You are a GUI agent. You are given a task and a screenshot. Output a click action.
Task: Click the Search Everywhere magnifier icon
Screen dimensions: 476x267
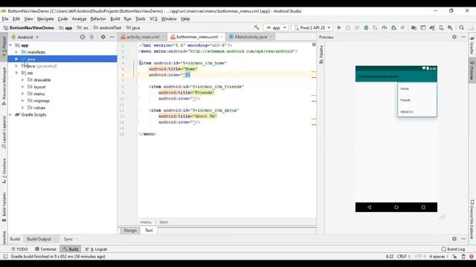click(462, 27)
